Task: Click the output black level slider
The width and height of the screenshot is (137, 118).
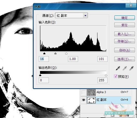Action: pyautogui.click(x=40, y=75)
